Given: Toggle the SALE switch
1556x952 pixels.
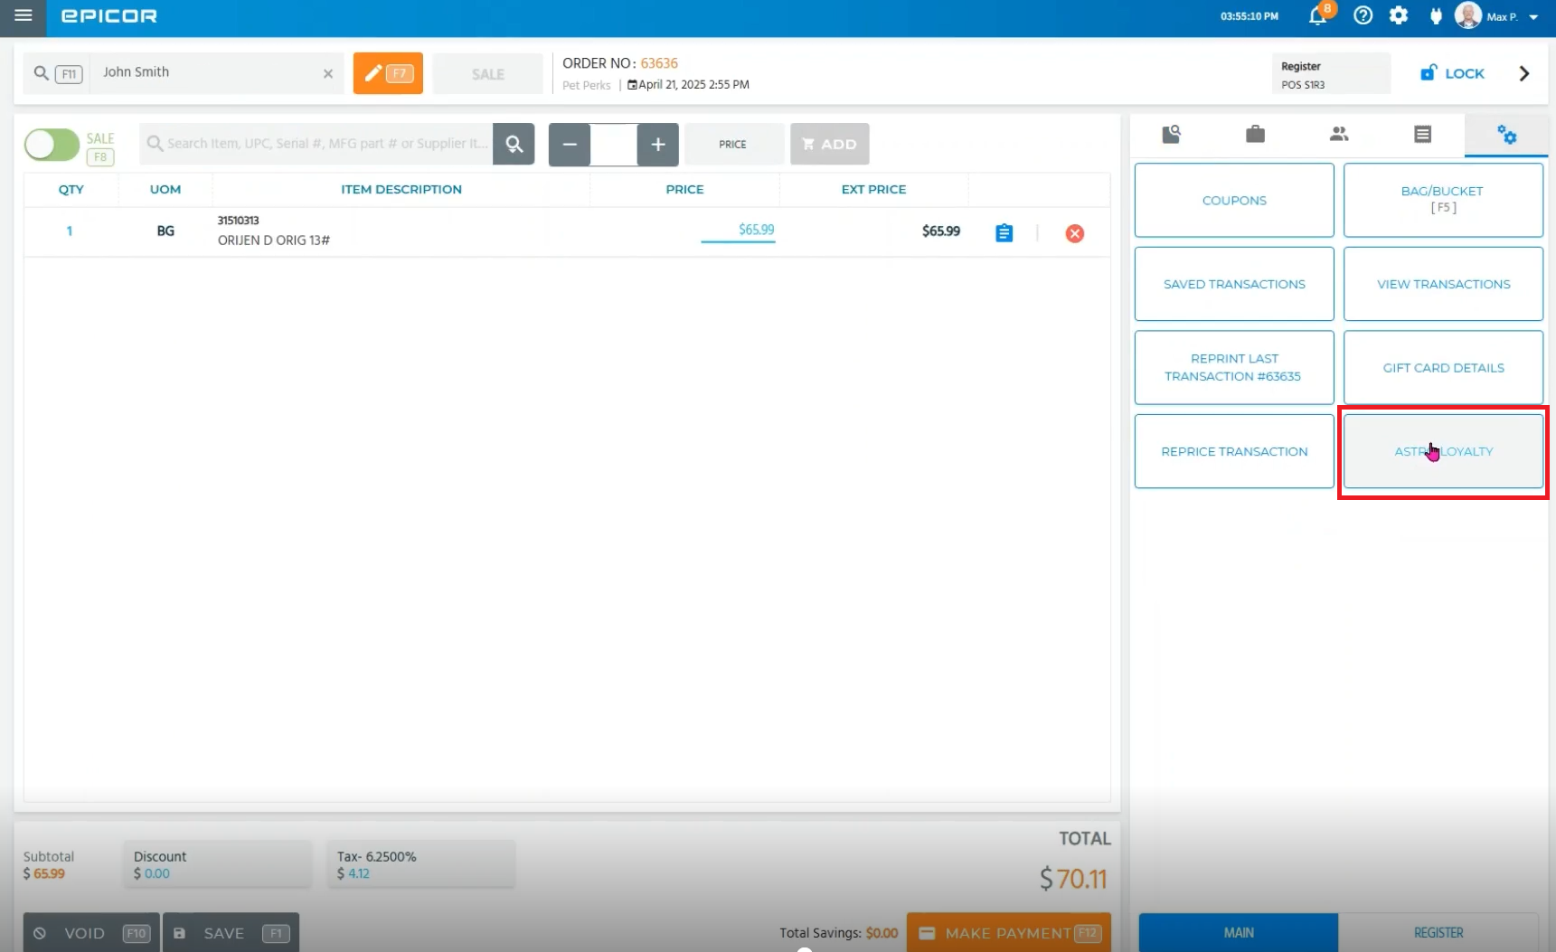Looking at the screenshot, I should coord(52,145).
